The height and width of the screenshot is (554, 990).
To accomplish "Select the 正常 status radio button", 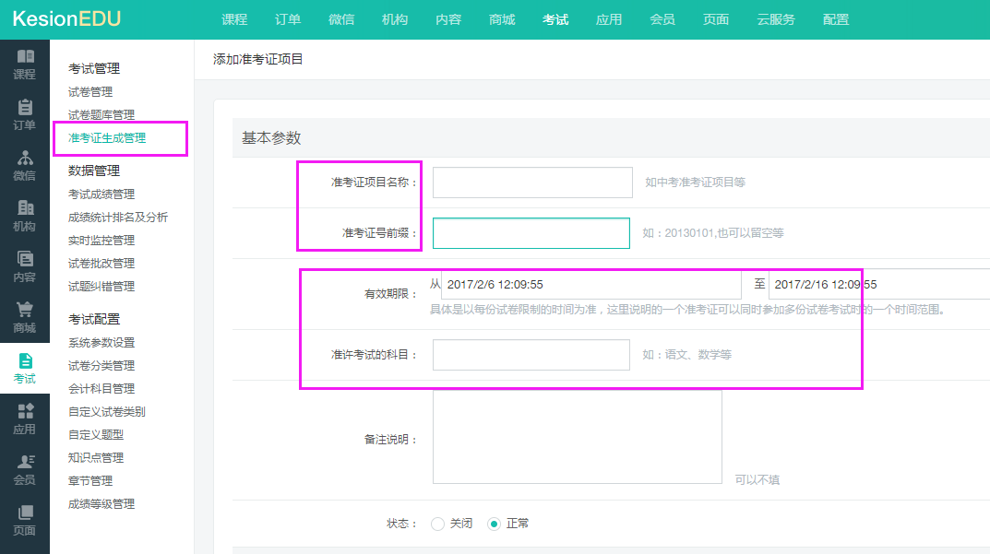I will click(x=494, y=524).
